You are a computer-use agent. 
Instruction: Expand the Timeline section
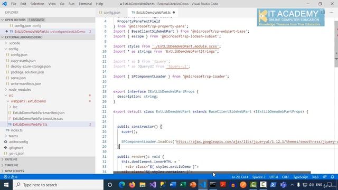coord(48,165)
